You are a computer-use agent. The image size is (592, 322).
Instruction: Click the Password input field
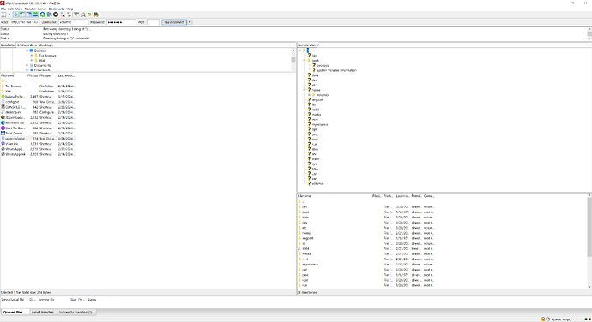121,22
